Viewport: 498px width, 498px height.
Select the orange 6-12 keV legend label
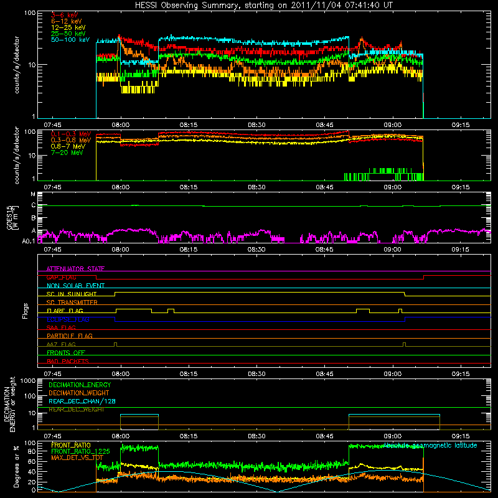coord(67,21)
